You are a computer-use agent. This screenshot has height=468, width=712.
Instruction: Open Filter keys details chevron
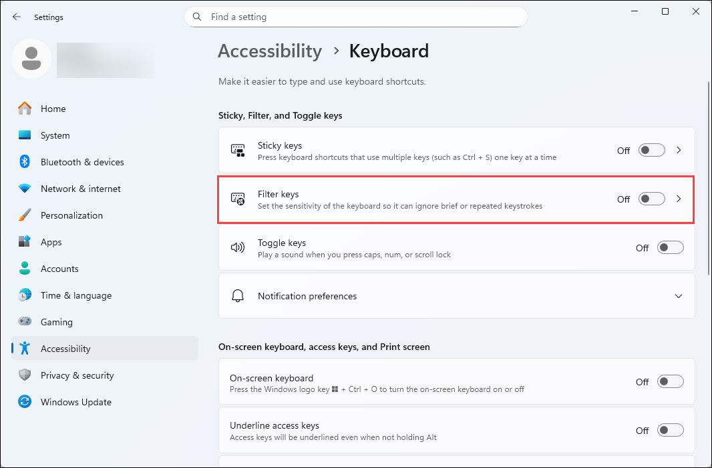[679, 199]
